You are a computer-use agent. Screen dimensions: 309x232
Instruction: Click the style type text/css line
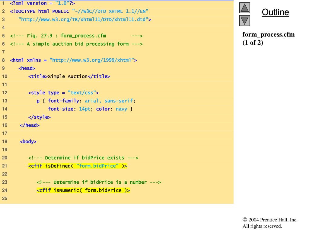63,93
